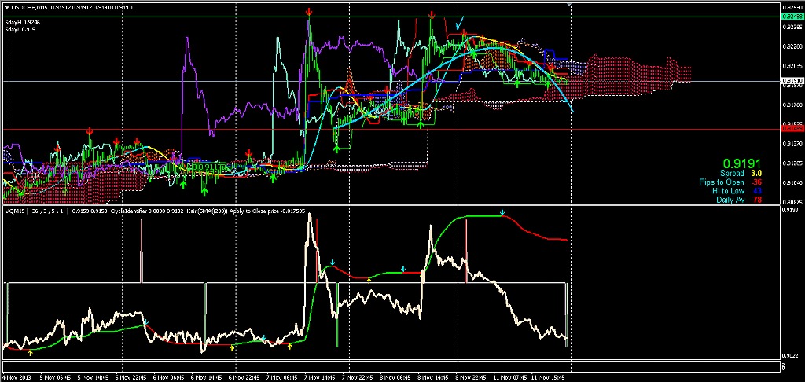Click the 4 Nov 2013 time axis label

point(17,377)
